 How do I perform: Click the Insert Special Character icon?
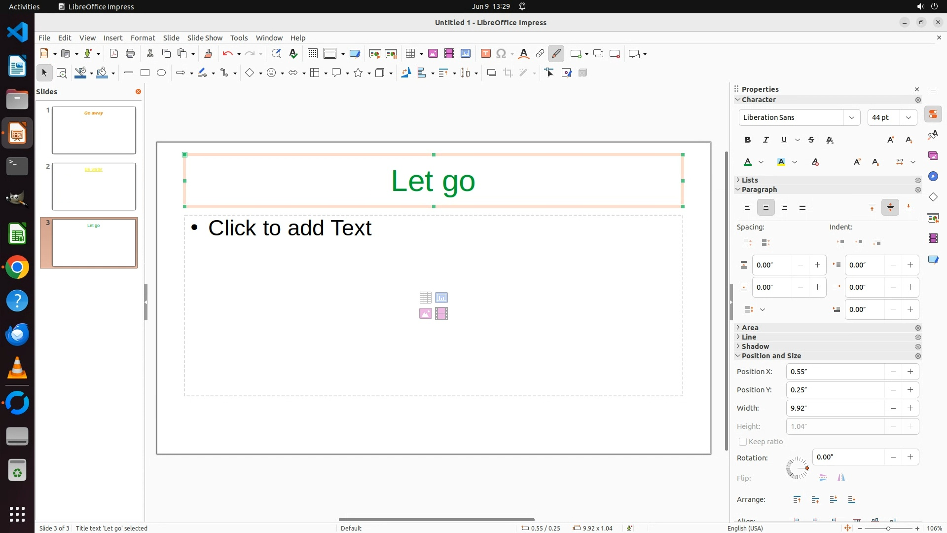tap(501, 54)
